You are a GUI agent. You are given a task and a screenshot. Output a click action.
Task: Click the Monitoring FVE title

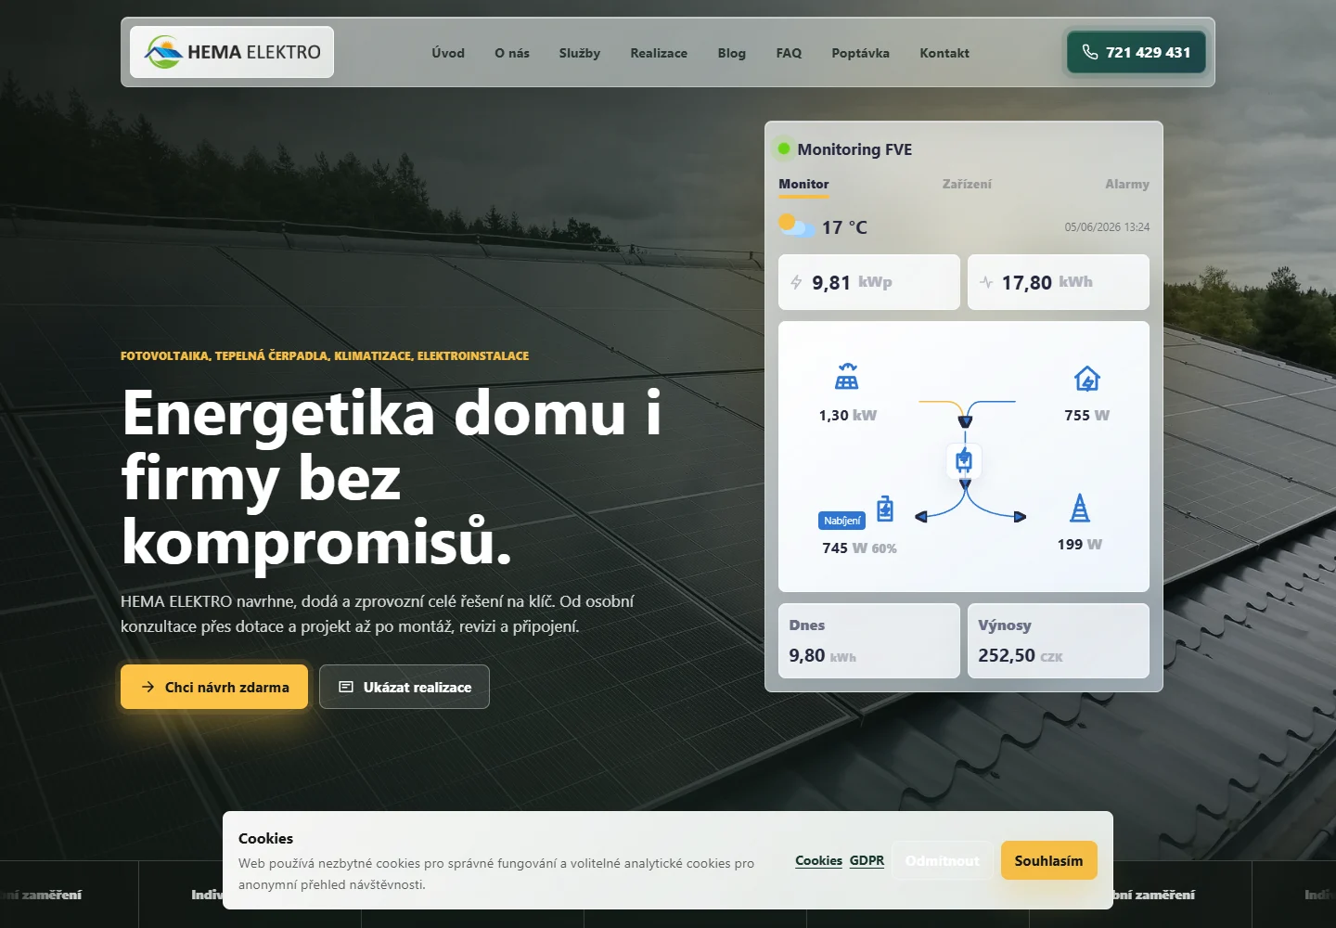click(854, 149)
